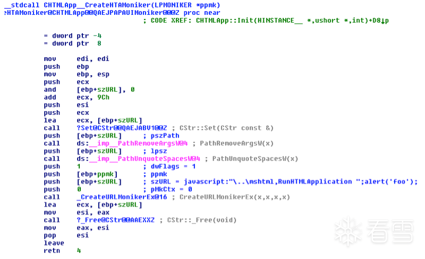Click the 9Ch operand in add ecx
425x259 pixels.
coord(103,97)
